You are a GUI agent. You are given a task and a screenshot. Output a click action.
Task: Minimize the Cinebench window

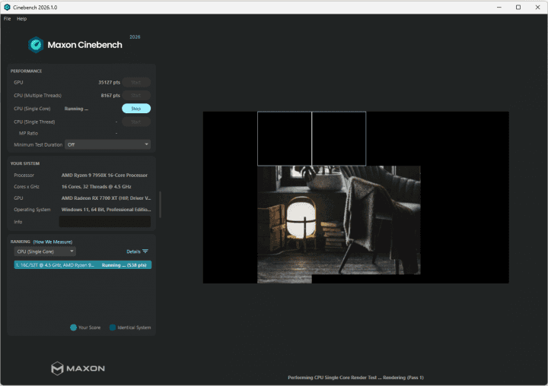tap(499, 7)
